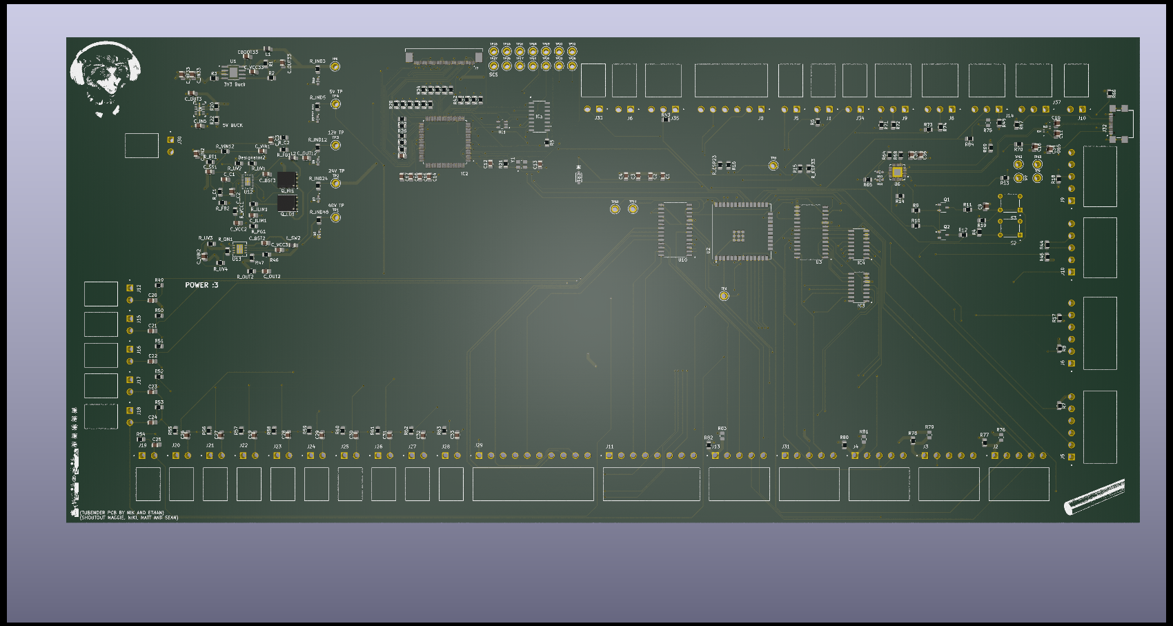The image size is (1173, 626).
Task: Click the J19 connector label
Action: [143, 446]
